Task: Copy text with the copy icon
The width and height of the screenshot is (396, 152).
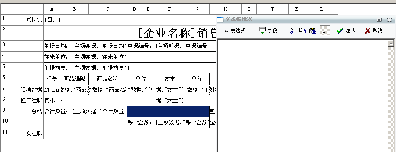Action: pyautogui.click(x=302, y=31)
